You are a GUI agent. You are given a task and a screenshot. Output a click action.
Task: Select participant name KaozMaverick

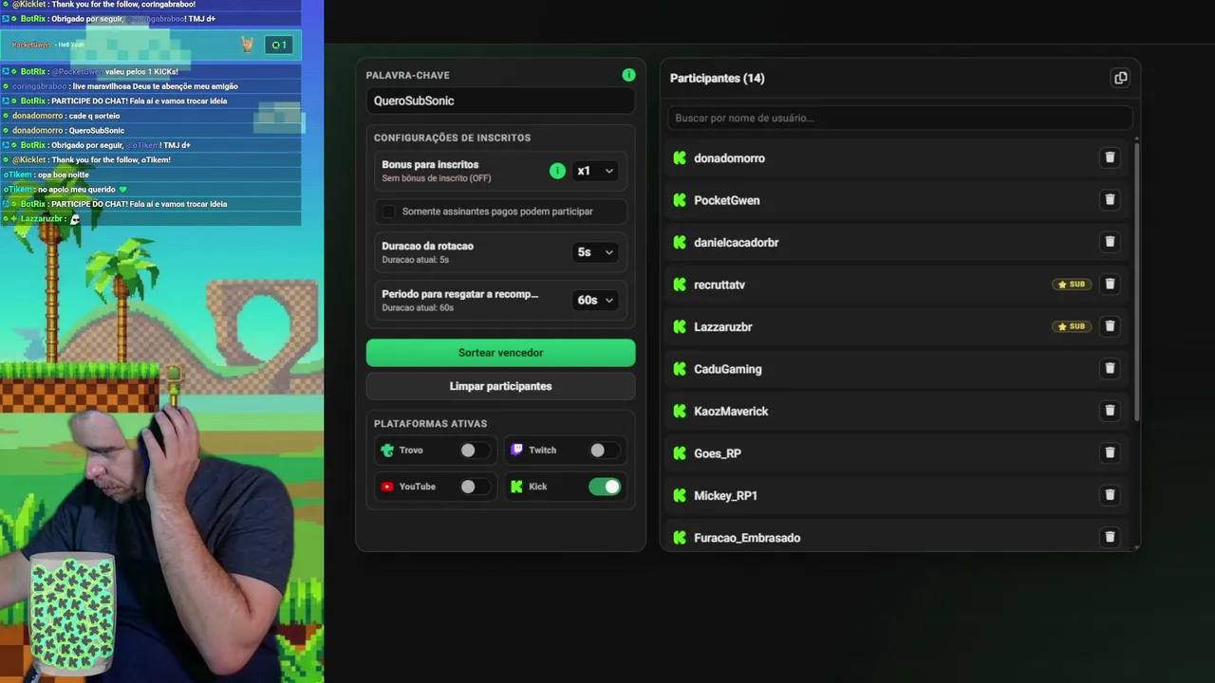click(731, 411)
